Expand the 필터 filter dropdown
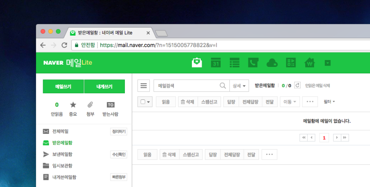Screen dimensions: 370x187 329,102
